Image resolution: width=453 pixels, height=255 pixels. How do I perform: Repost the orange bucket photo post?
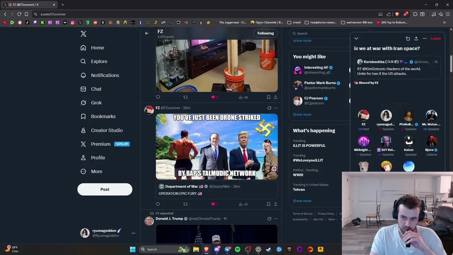click(185, 97)
